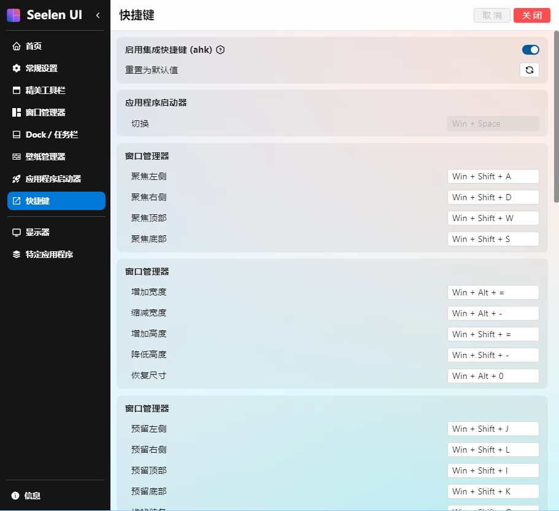Click the help icon beside 启用集成快捷键
Viewport: 559px width, 511px height.
pyautogui.click(x=221, y=50)
